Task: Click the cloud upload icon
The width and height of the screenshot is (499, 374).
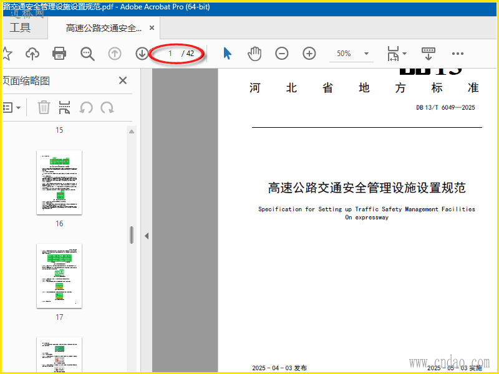Action: (x=32, y=54)
